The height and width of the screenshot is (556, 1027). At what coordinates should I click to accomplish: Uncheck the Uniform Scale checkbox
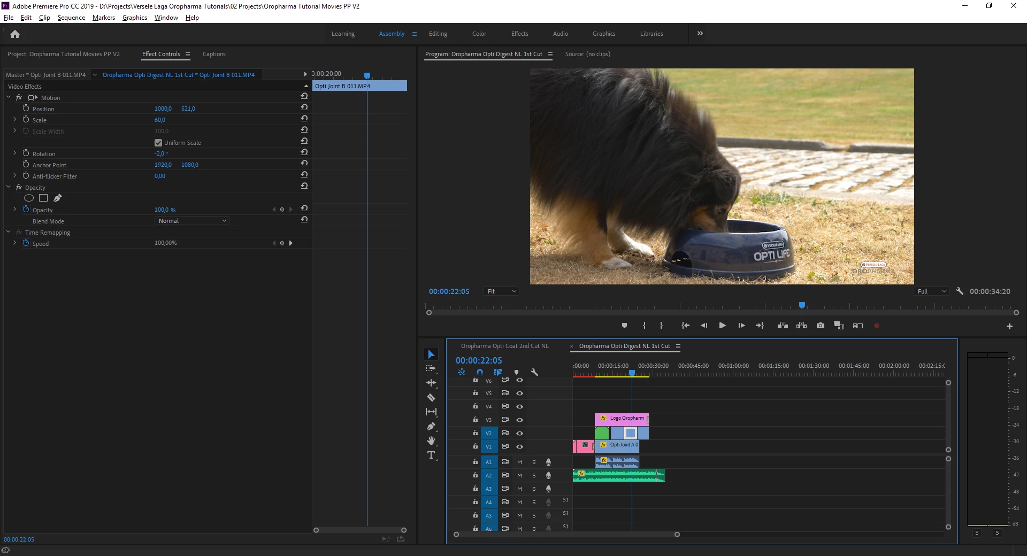158,143
